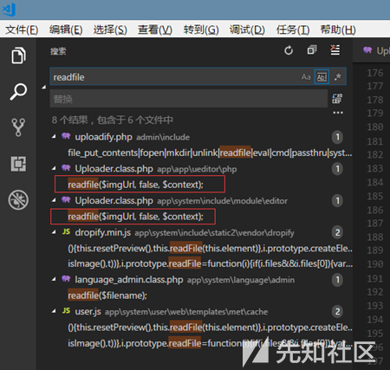Toggle Use Regular Expression option
The width and height of the screenshot is (390, 370).
point(337,77)
